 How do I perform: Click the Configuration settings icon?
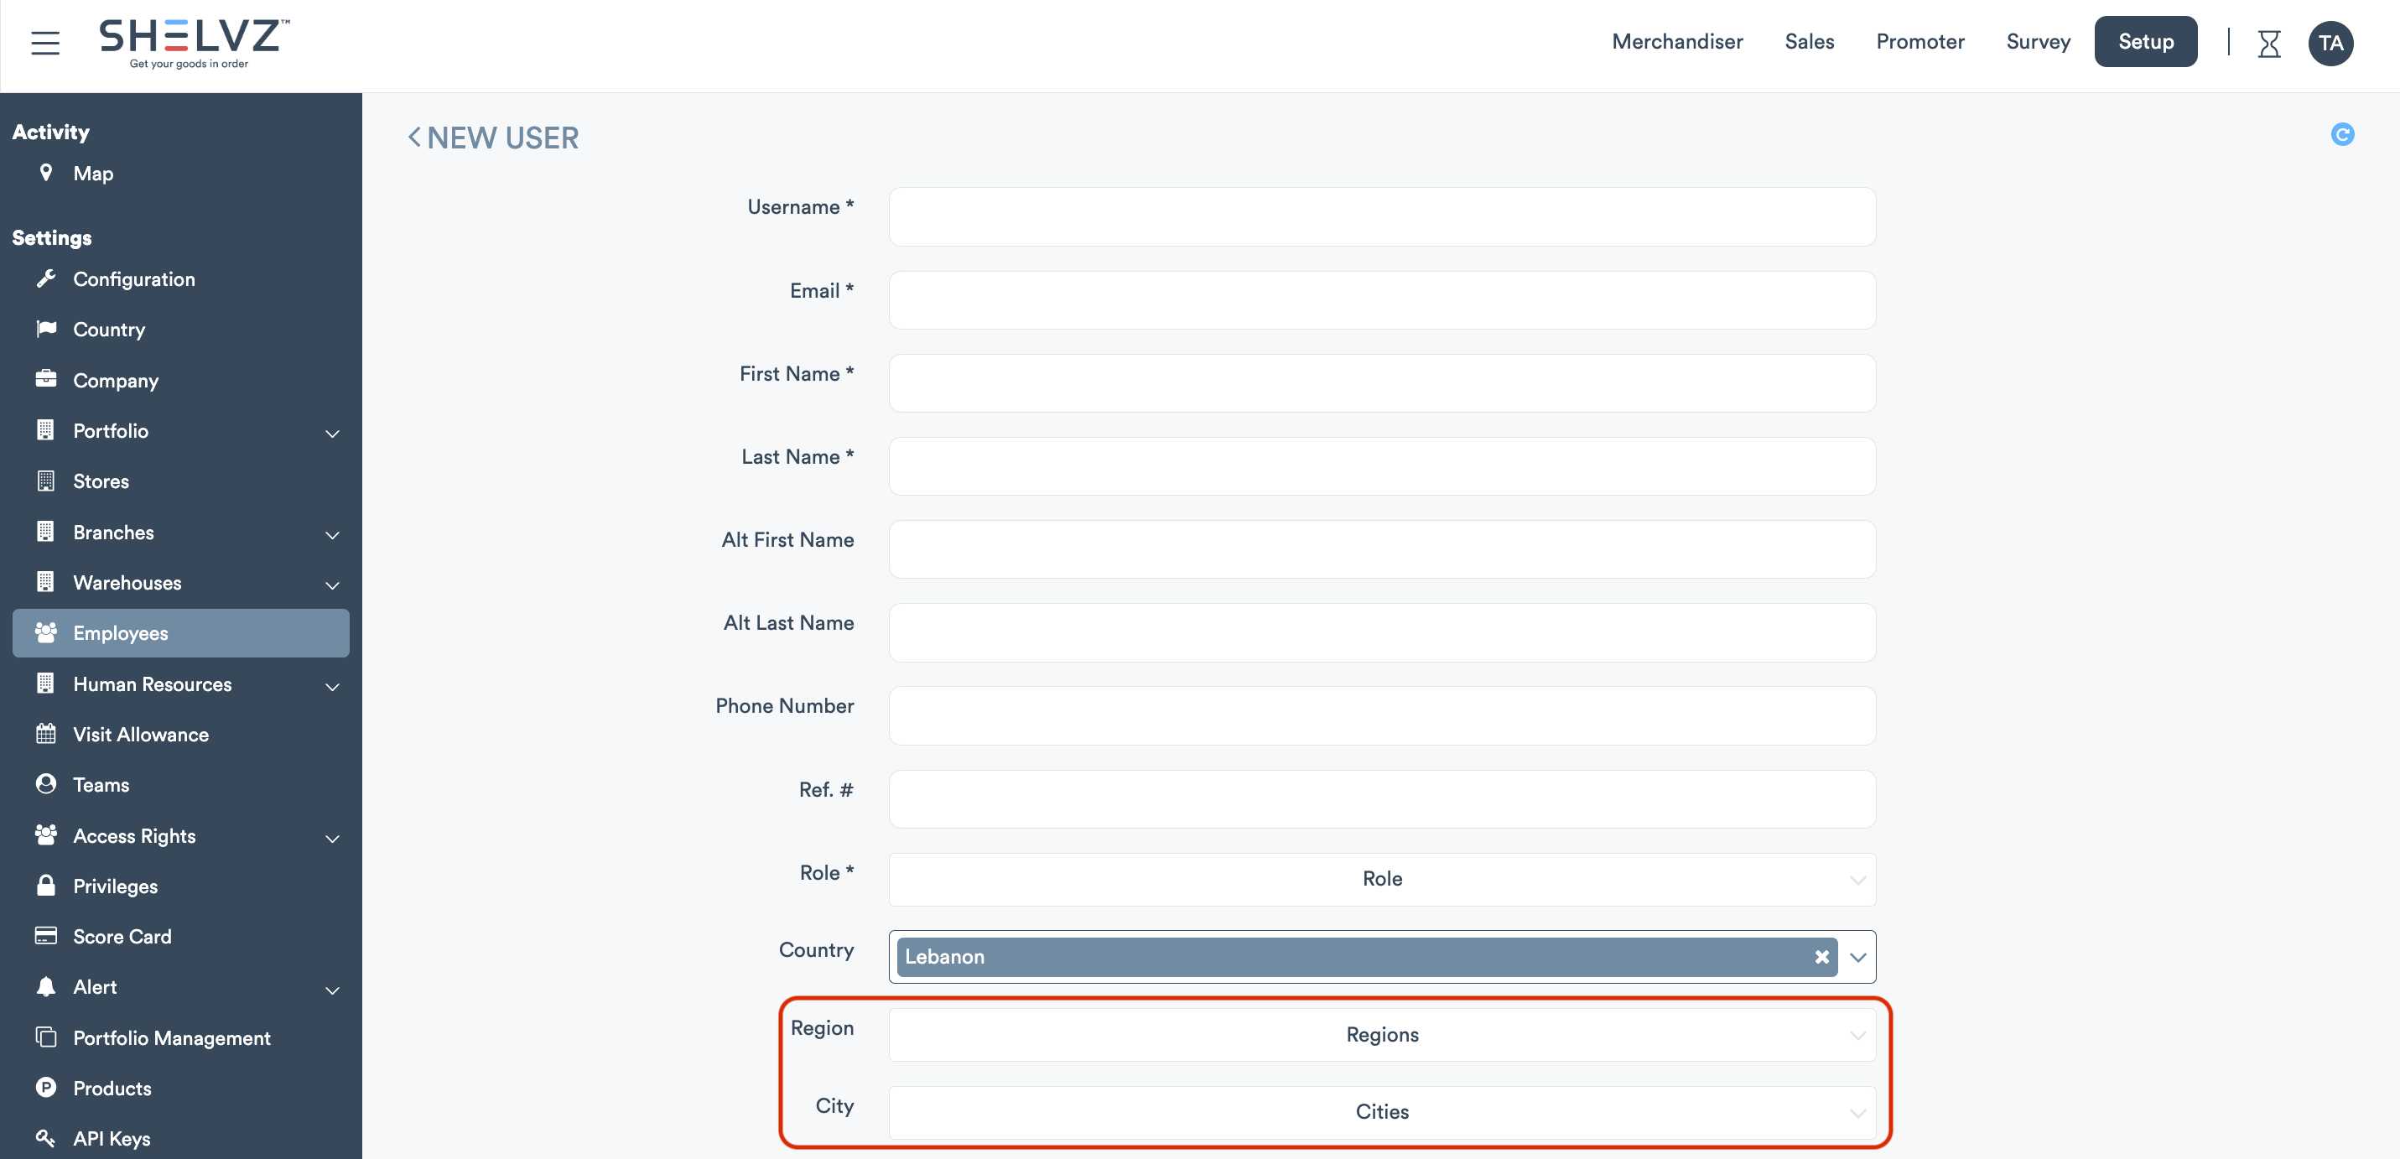click(x=44, y=278)
